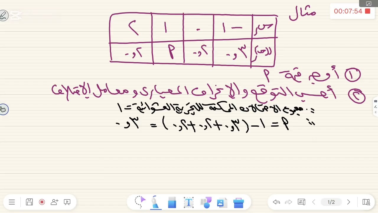Viewport: 378px width, 213px height.
Task: Click the minimize window icon in top-right corner
Action: pos(369,4)
